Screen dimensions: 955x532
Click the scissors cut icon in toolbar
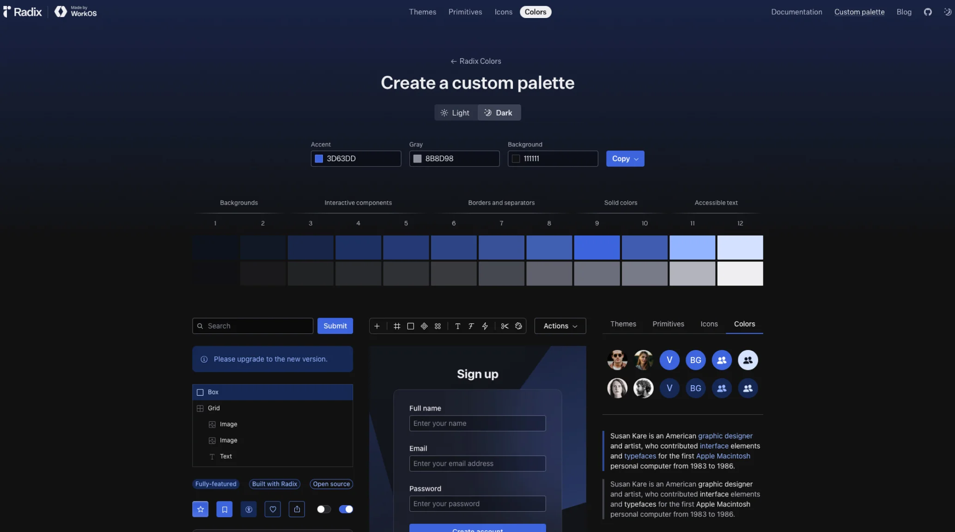click(505, 326)
